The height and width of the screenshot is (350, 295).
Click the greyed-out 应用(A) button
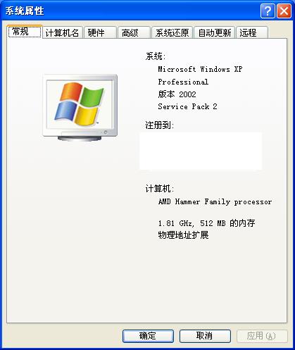[262, 336]
